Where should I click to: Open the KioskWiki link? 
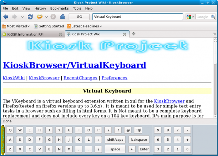[x=14, y=78]
